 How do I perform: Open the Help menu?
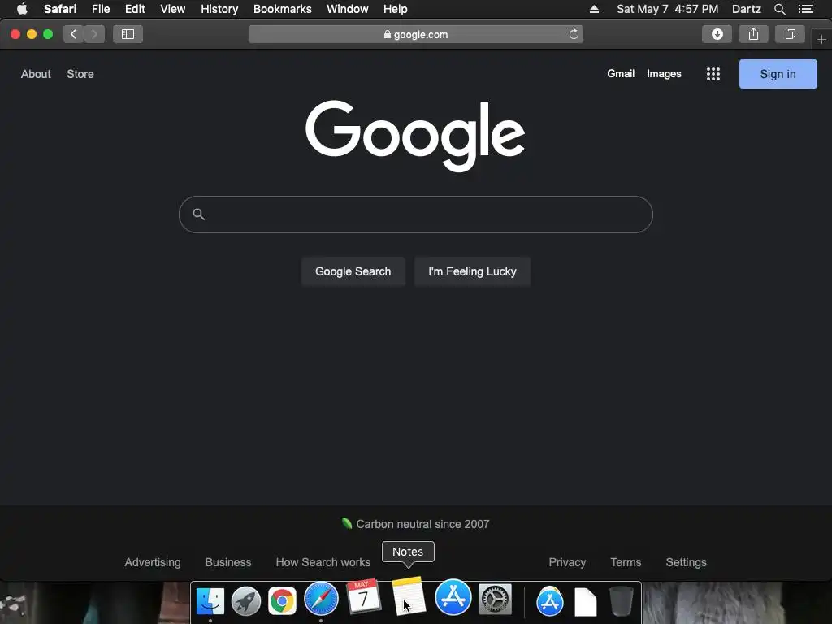click(x=396, y=9)
